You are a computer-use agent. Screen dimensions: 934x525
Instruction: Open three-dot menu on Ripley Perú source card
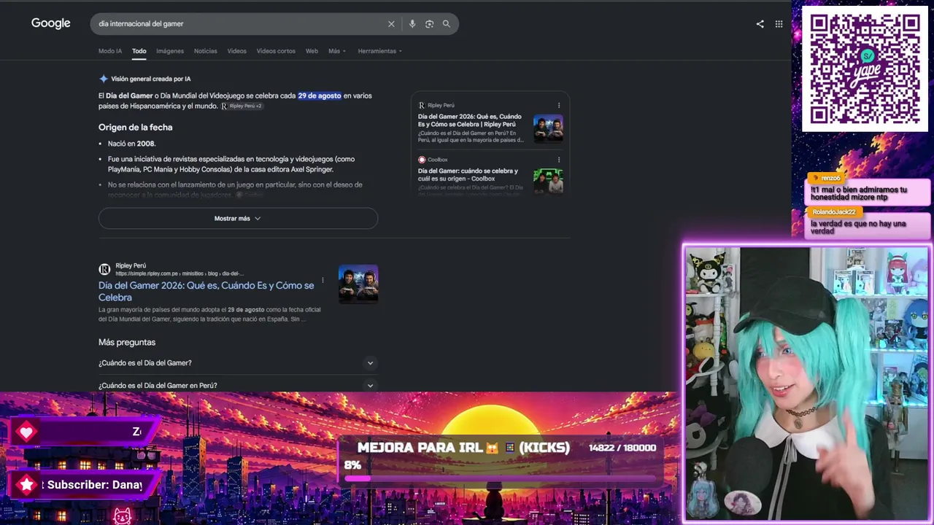coord(559,105)
